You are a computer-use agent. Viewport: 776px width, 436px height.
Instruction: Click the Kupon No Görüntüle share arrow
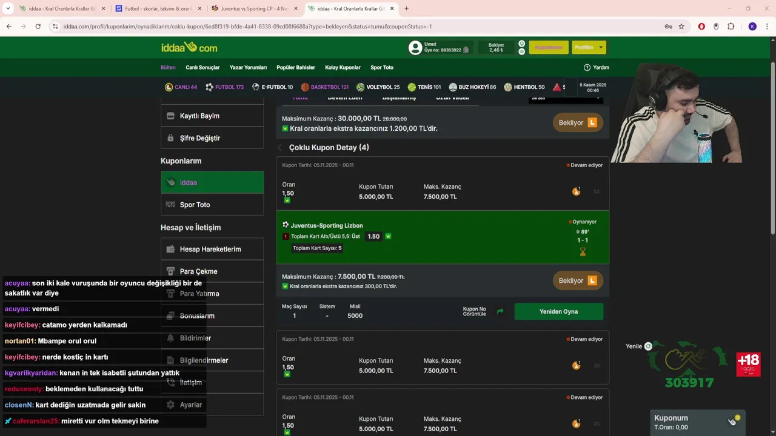500,311
